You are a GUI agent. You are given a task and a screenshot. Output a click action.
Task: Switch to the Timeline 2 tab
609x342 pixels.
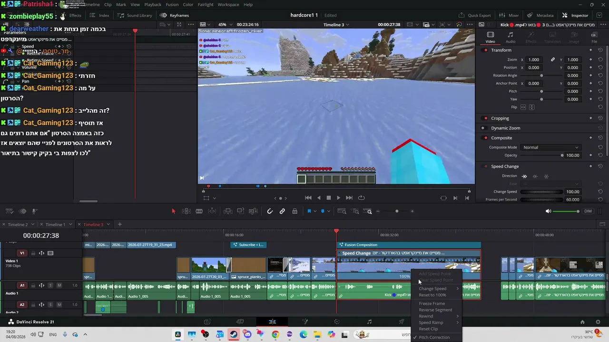click(18, 225)
